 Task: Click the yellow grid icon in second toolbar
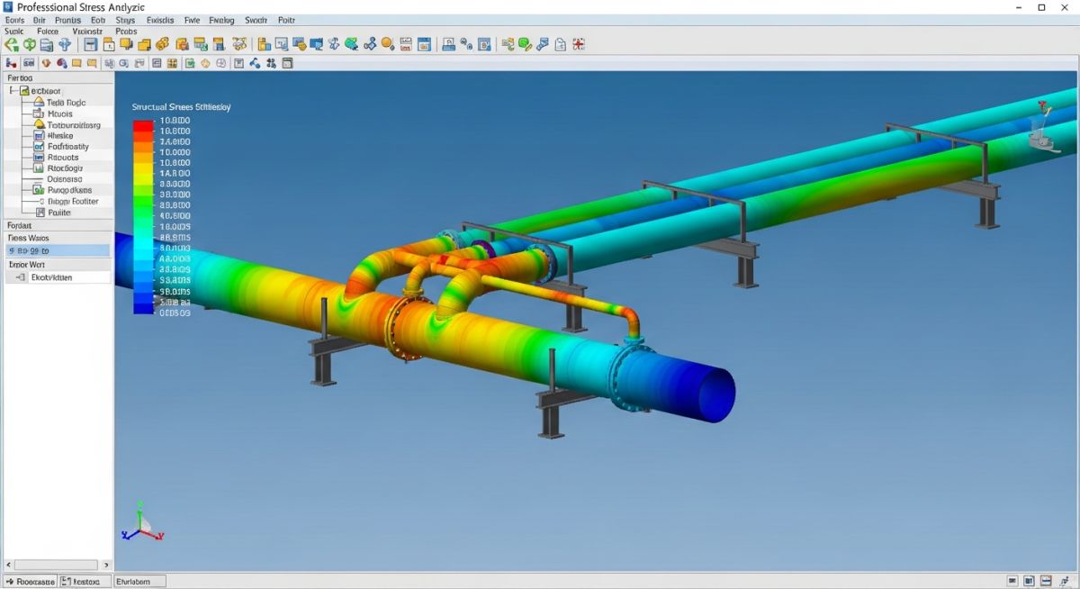(x=172, y=63)
